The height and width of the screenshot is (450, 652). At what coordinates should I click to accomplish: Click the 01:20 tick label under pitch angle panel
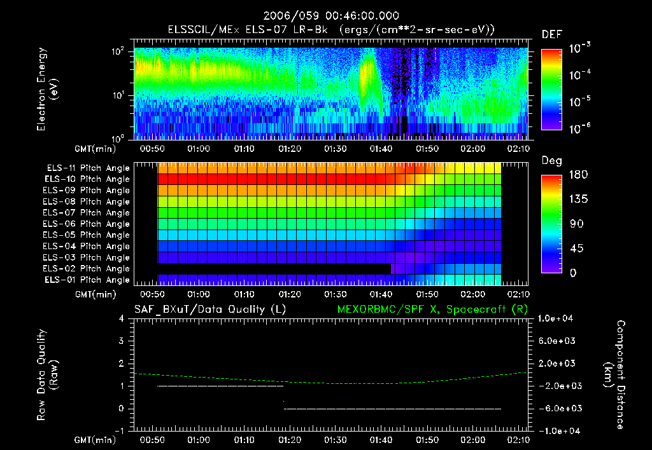tap(290, 294)
